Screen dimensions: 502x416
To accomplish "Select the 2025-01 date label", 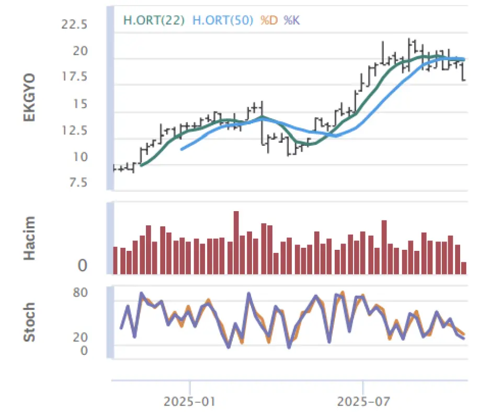I will [x=190, y=402].
